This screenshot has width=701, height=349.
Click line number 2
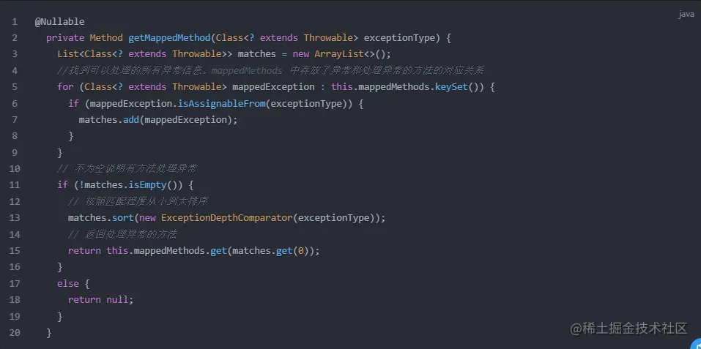tap(15, 38)
